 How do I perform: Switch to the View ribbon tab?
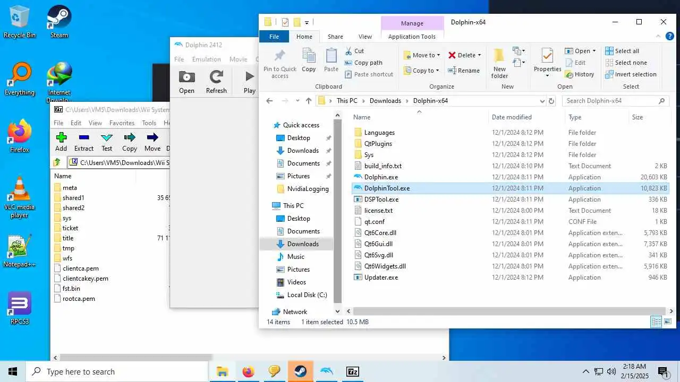(365, 37)
